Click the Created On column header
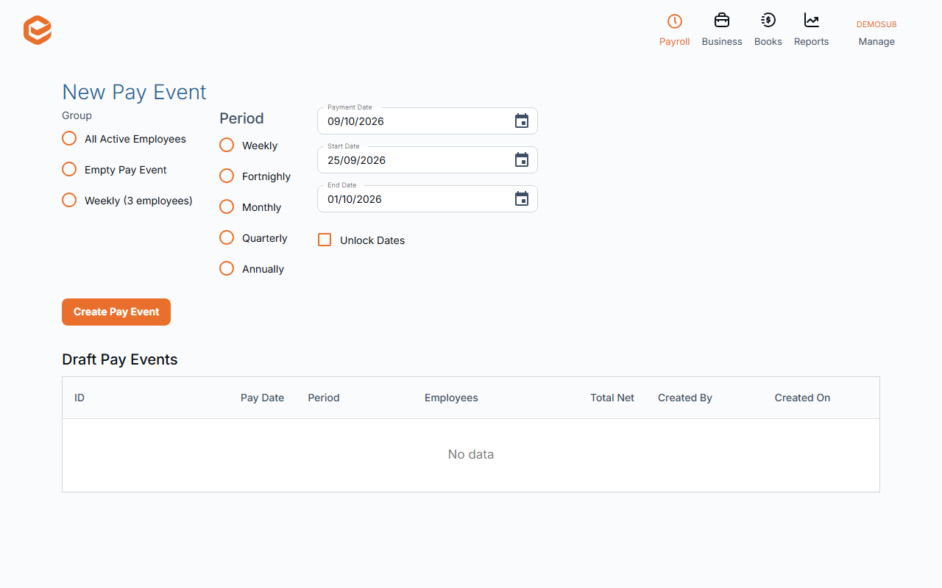The height and width of the screenshot is (588, 942). click(802, 398)
